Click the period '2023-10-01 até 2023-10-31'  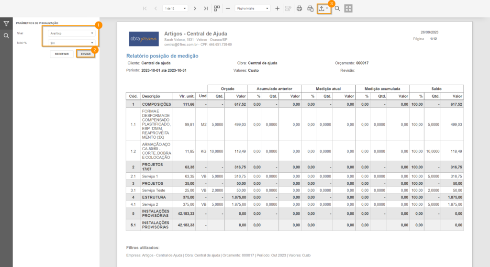point(164,70)
